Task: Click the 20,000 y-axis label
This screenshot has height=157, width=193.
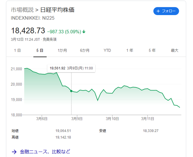Action: (x=16, y=84)
